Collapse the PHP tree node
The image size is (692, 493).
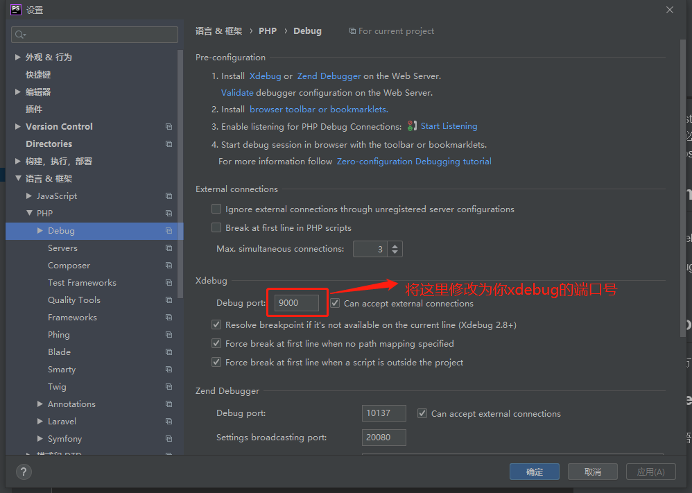29,214
